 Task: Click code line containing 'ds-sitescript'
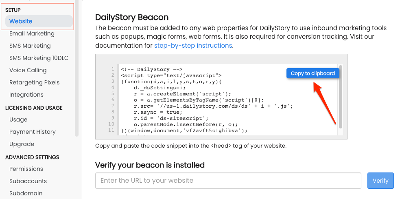[x=171, y=118]
